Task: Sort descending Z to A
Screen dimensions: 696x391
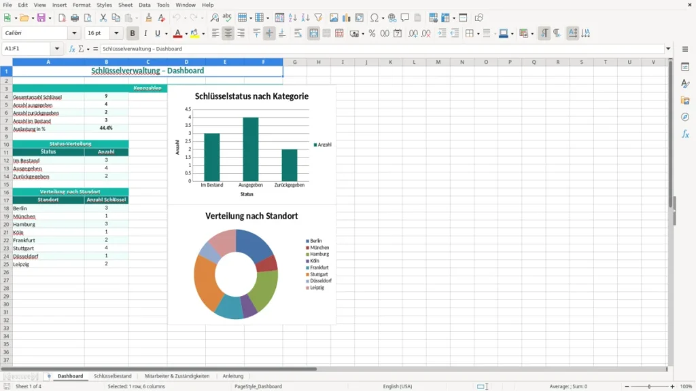Action: (x=305, y=18)
